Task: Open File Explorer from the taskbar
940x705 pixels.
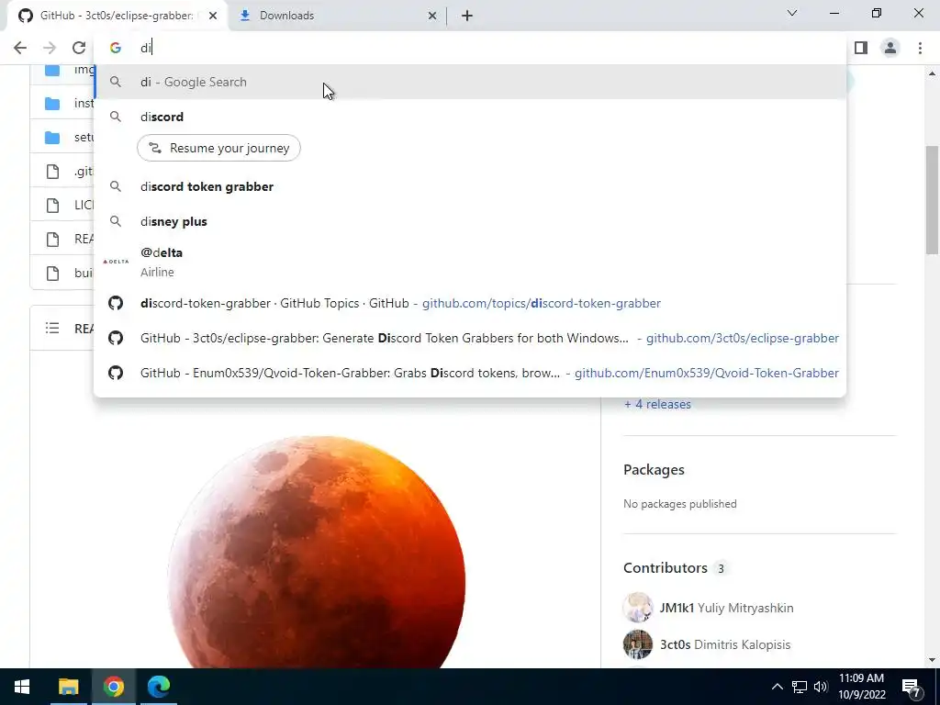Action: click(68, 687)
